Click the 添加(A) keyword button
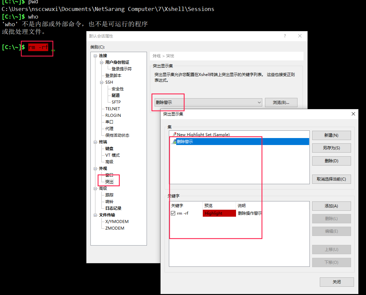Screen dimensions: 366x295 pyautogui.click(x=331, y=206)
